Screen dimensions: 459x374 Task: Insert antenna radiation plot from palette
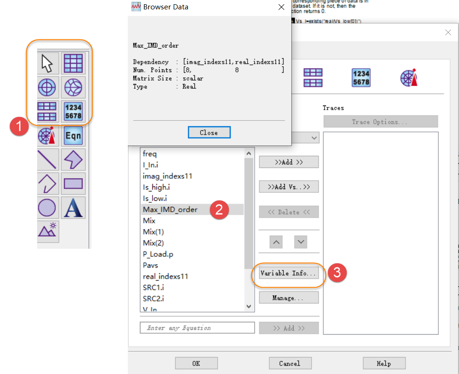coord(47,136)
